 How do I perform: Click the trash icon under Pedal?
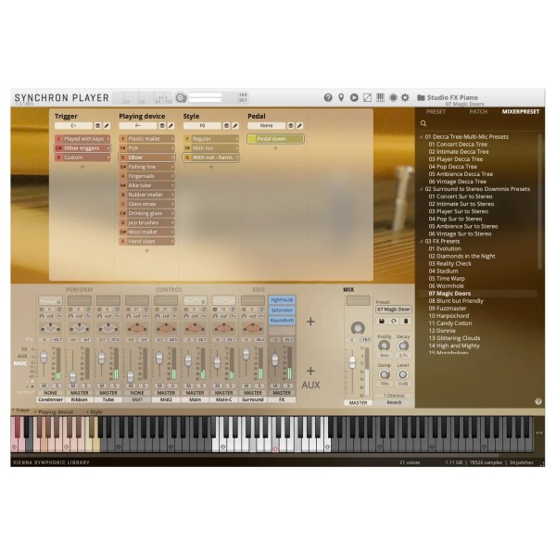[291, 125]
